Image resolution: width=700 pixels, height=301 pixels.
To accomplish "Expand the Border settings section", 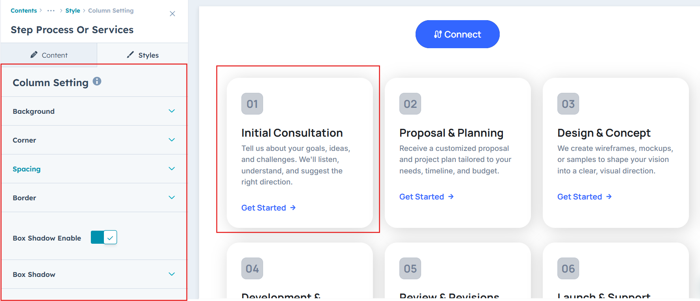I will click(x=171, y=198).
